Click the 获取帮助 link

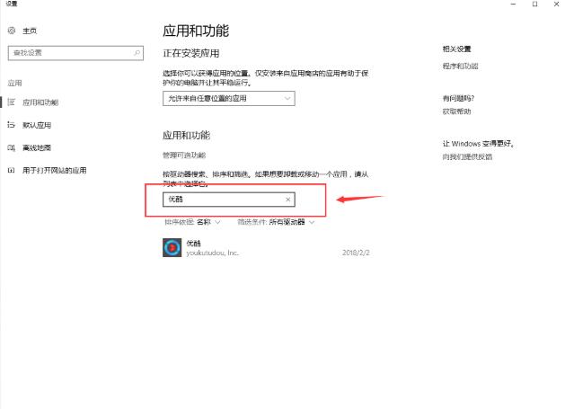456,111
